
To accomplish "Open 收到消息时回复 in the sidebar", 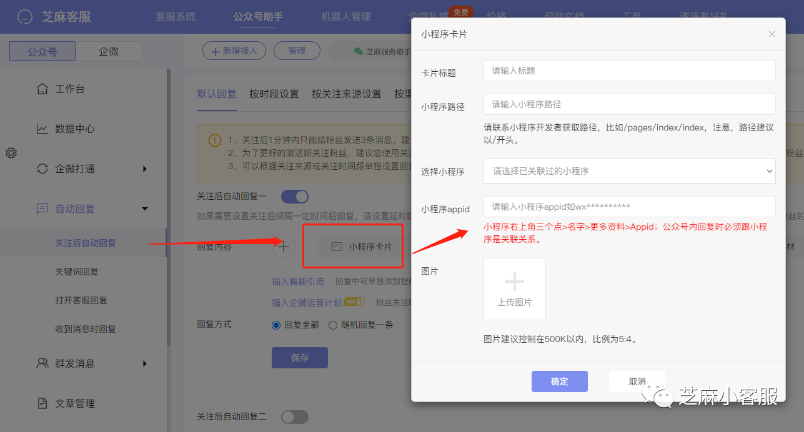I will [x=86, y=329].
